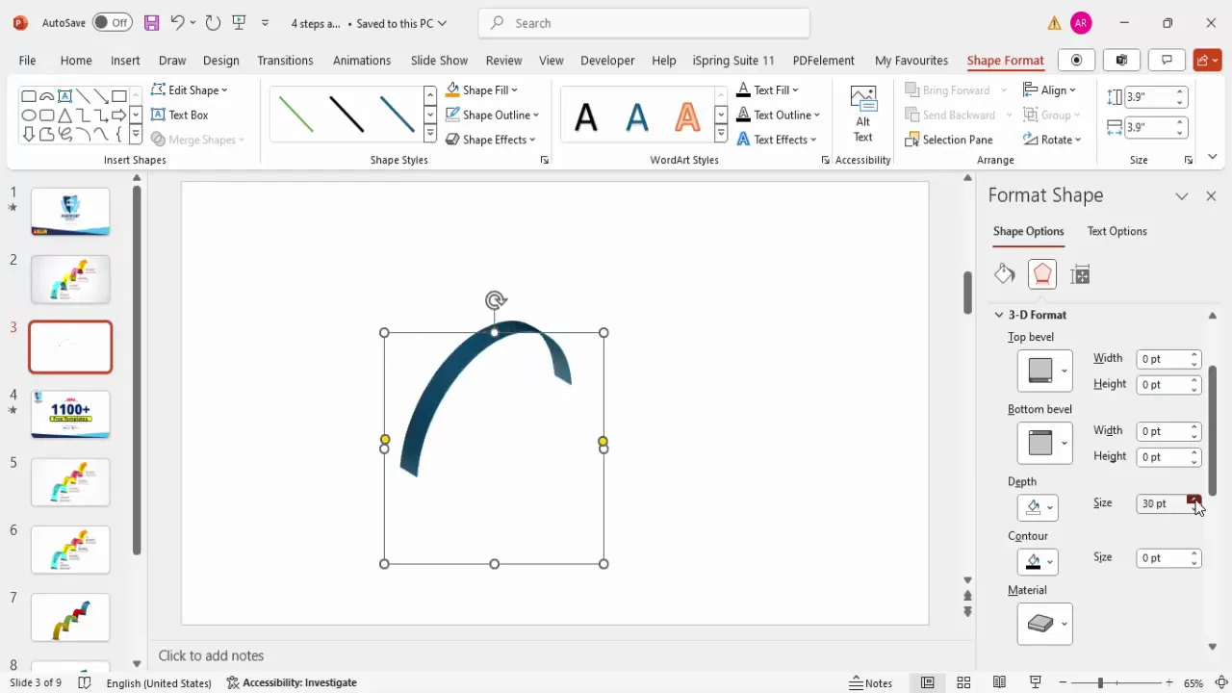This screenshot has width=1232, height=693.
Task: Open the Align dropdown
Action: [x=1051, y=90]
